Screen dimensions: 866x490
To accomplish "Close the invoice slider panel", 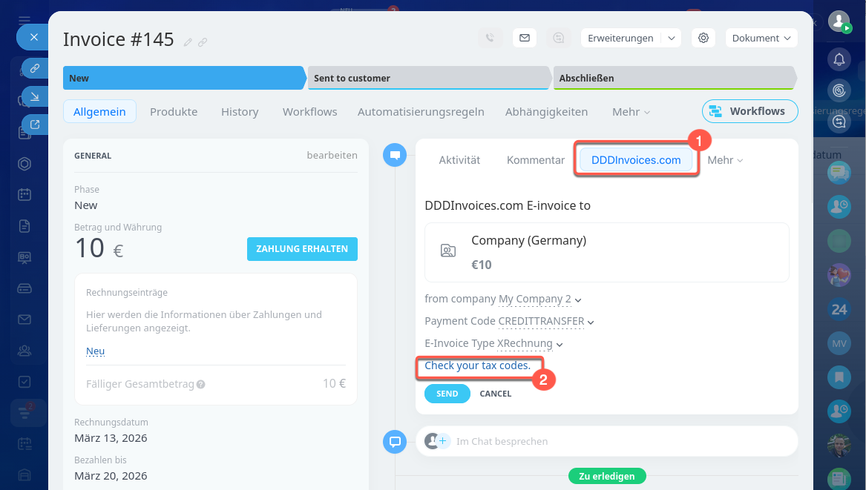I will tap(33, 38).
